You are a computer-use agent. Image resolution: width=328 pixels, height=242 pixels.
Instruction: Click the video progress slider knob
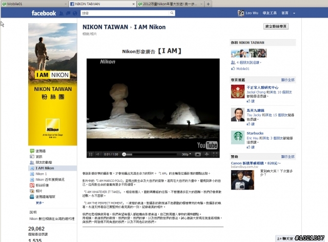[x=124, y=154]
